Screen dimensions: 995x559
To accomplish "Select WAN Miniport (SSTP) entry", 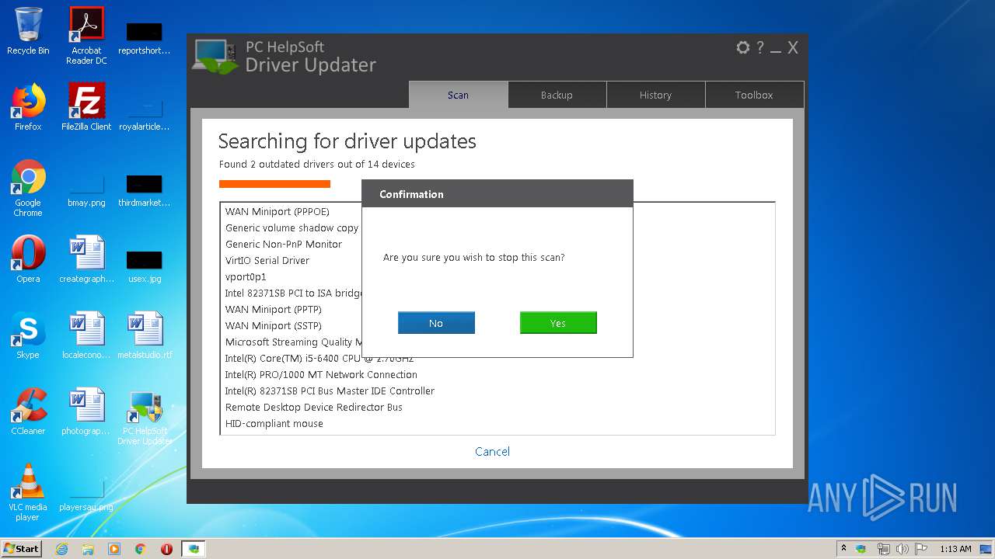I will (x=274, y=325).
